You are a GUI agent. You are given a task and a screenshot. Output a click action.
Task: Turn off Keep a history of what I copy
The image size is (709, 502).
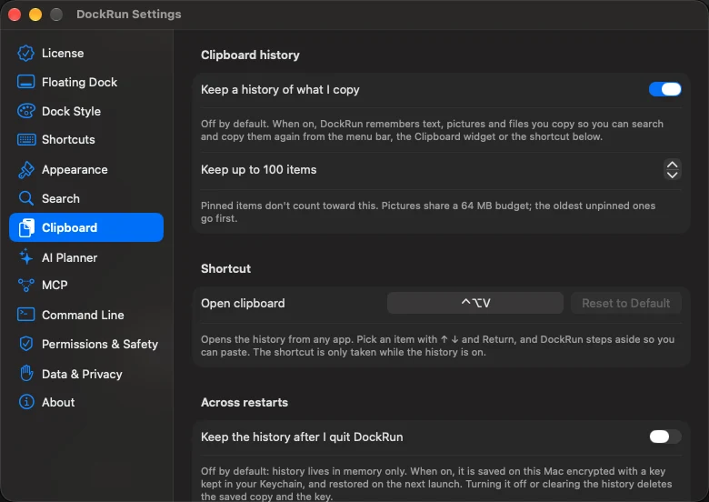coord(664,89)
